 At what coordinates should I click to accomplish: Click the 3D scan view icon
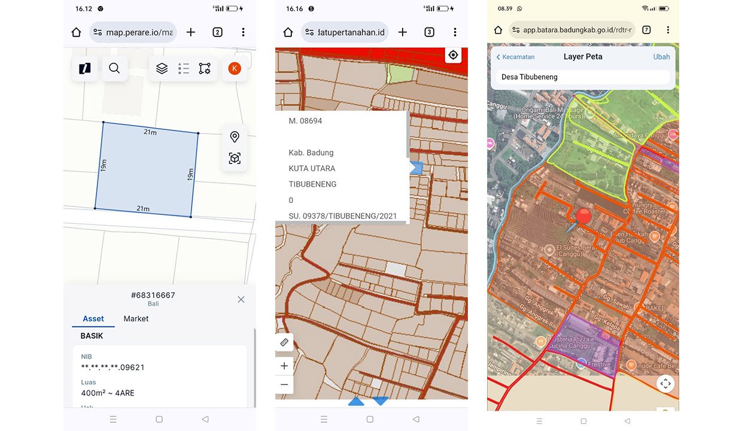pos(235,159)
